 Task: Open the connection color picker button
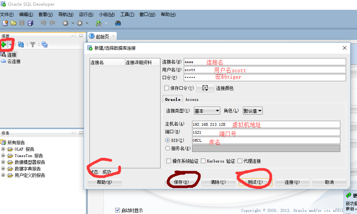click(205, 88)
